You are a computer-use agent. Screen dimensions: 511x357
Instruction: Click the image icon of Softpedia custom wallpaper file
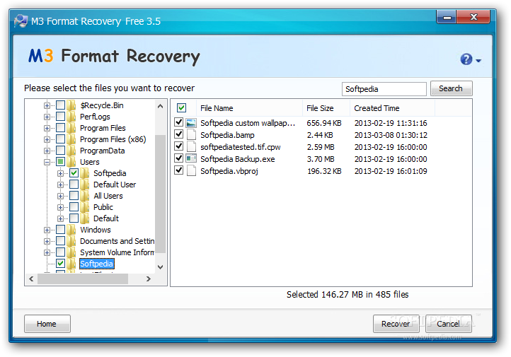tap(191, 123)
